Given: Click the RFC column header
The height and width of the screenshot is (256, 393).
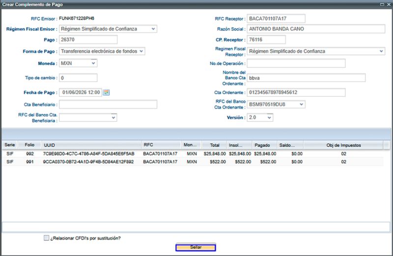Looking at the screenshot, I should point(161,145).
